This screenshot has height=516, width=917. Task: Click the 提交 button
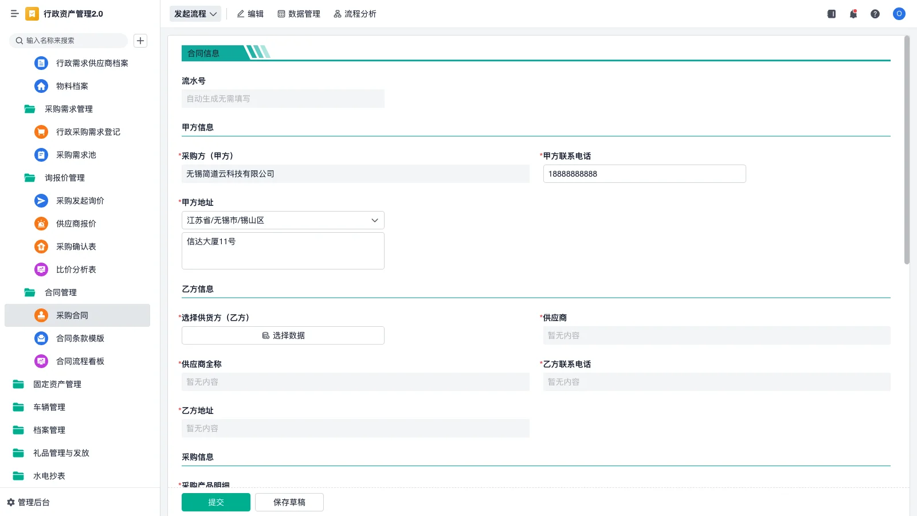click(216, 502)
